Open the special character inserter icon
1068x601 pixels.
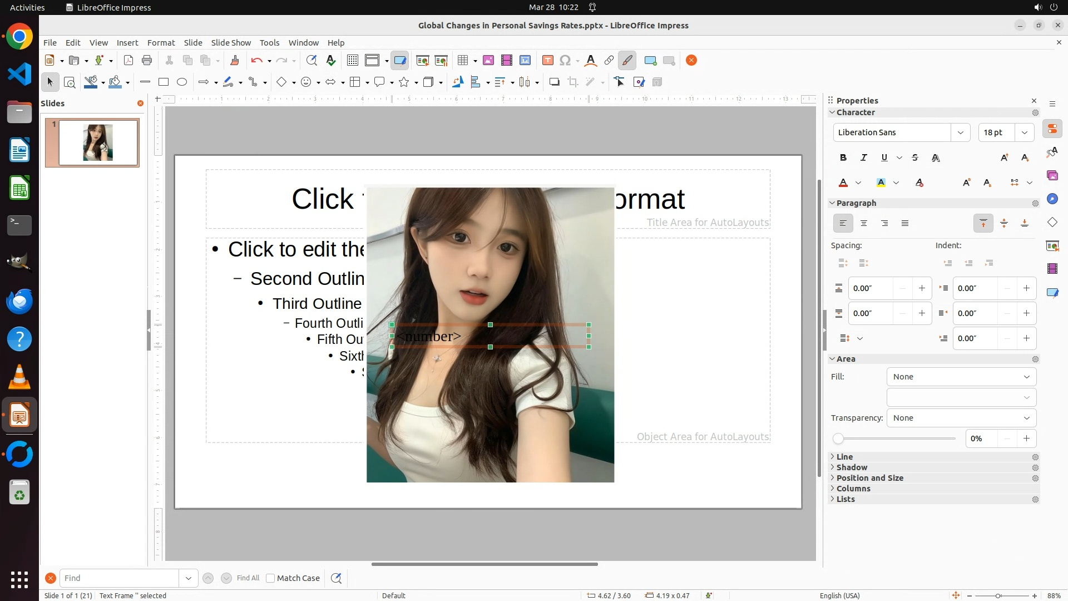tap(565, 61)
